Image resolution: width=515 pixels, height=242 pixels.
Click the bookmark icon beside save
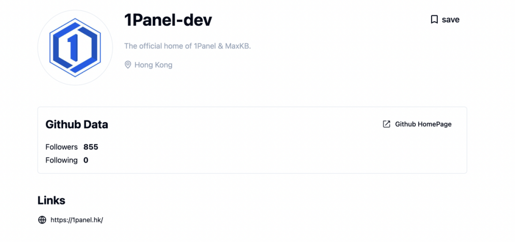tap(434, 20)
